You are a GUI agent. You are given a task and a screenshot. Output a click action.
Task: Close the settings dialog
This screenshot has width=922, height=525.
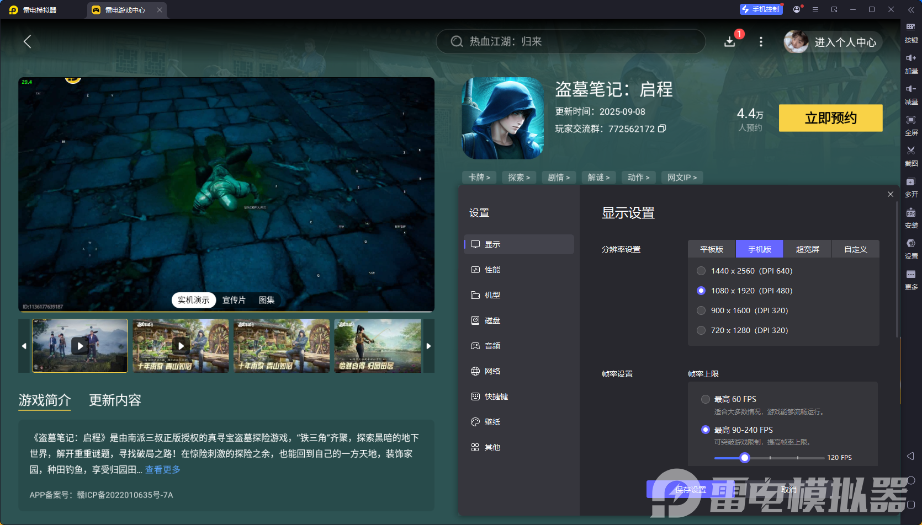pyautogui.click(x=891, y=194)
